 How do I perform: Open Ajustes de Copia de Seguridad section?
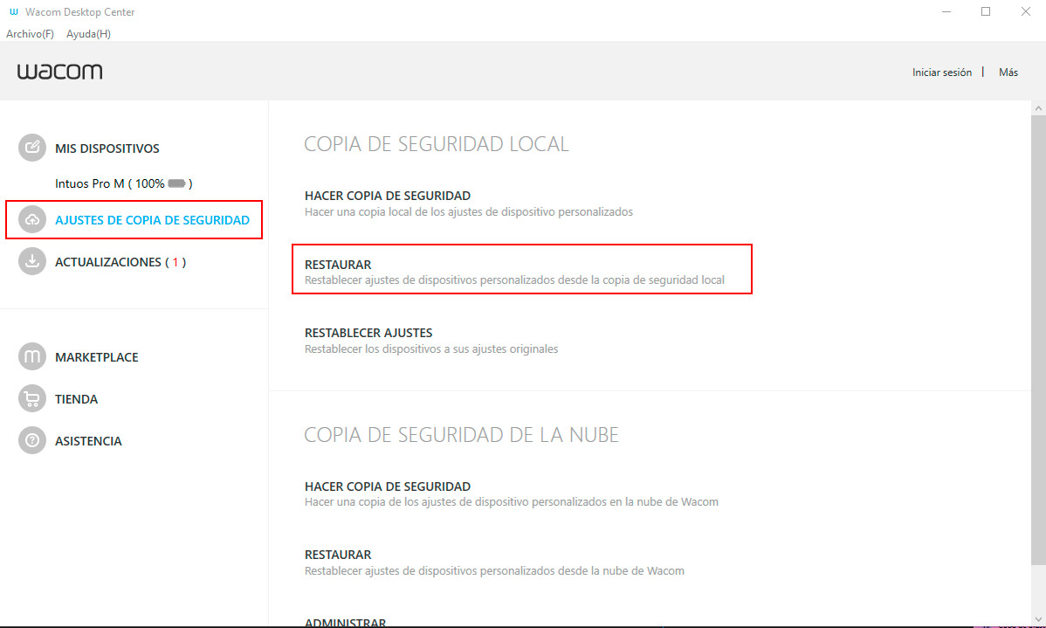152,220
